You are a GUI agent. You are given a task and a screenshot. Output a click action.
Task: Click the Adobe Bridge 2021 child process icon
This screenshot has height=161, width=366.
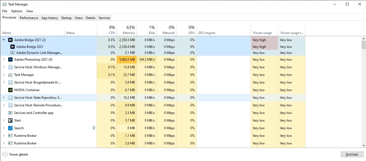pos(13,47)
